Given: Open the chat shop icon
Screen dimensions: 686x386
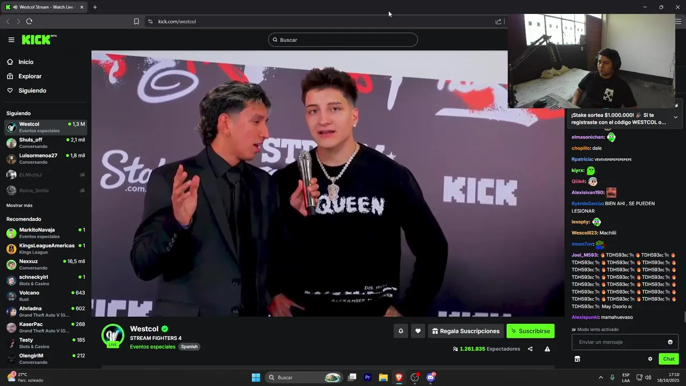Looking at the screenshot, I should click(x=577, y=359).
